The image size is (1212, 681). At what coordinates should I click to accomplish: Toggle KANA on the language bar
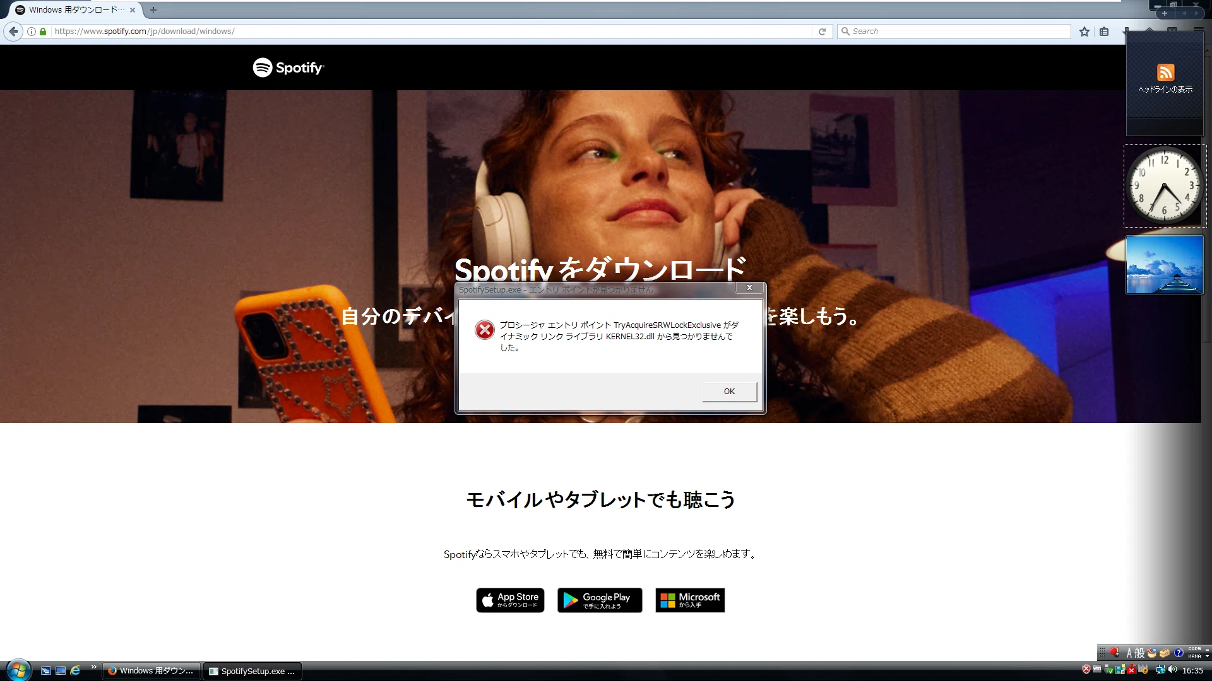[x=1194, y=656]
